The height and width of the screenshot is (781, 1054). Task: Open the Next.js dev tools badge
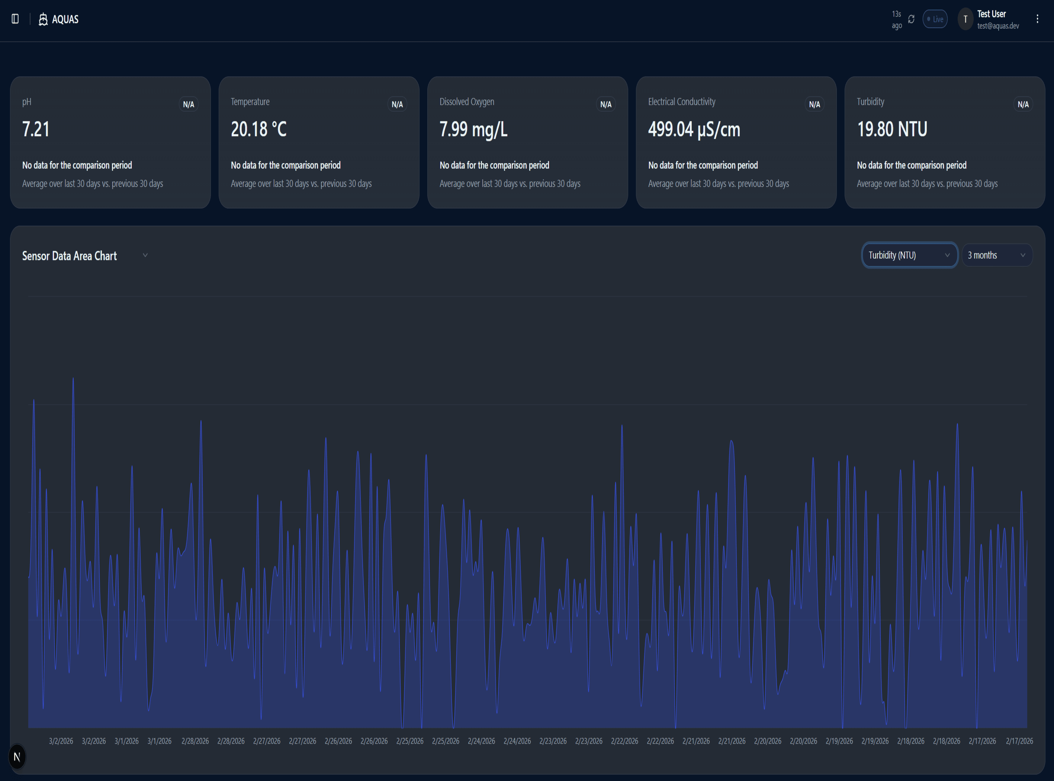17,757
